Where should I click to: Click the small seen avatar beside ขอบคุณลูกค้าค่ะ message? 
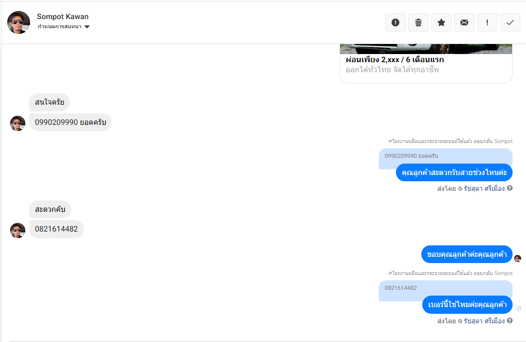[517, 258]
